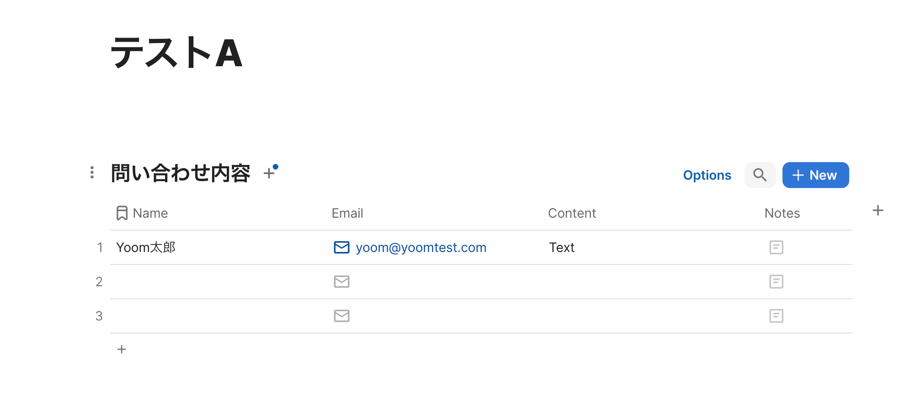
Task: Click the empty email icon in row 3
Action: [x=341, y=316]
